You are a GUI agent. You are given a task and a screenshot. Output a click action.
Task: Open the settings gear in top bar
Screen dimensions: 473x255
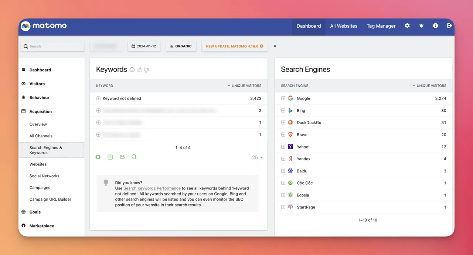(x=407, y=26)
